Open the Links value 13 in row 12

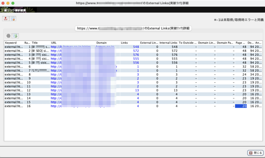pos(137,90)
